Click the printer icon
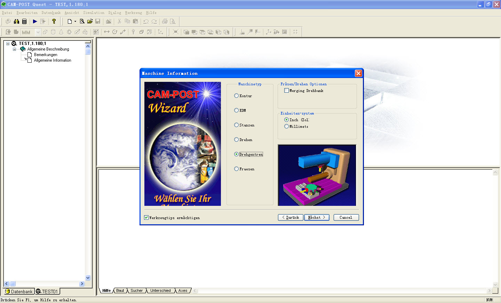Image resolution: width=501 pixels, height=303 pixels. [165, 21]
